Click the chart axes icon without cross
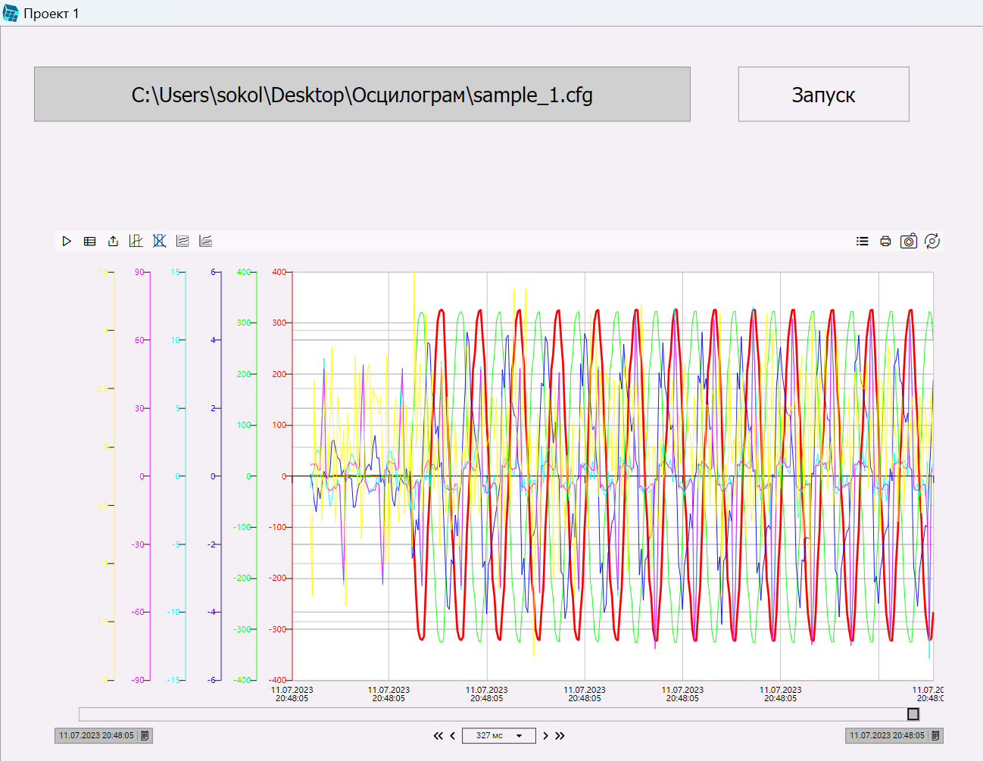 [136, 241]
